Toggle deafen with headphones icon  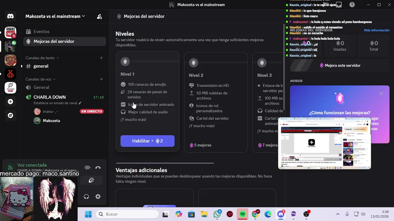click(x=86, y=197)
